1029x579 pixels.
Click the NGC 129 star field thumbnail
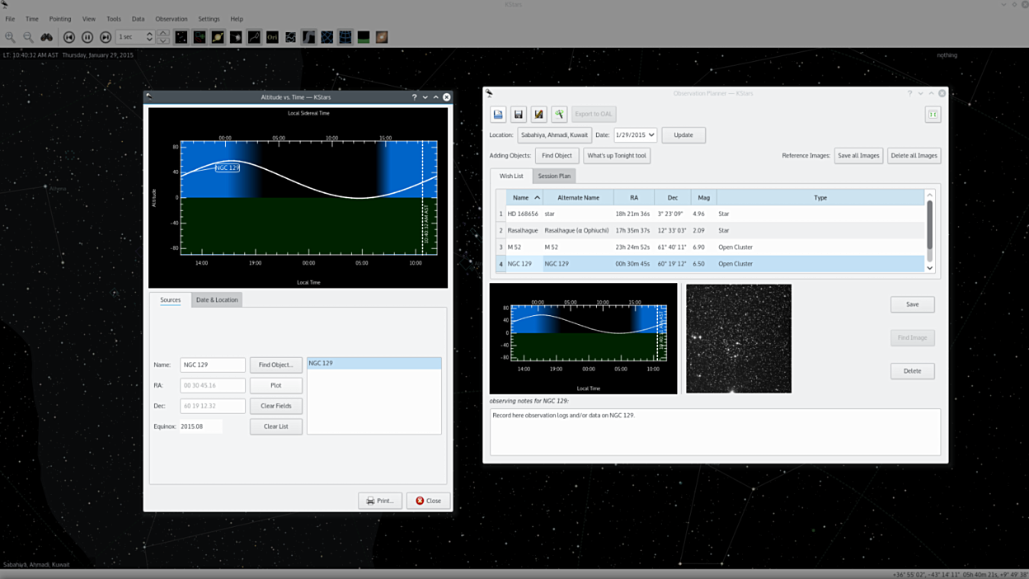tap(738, 338)
